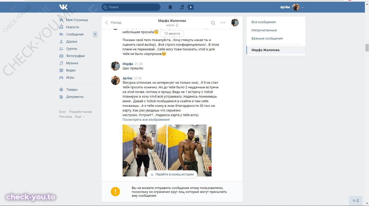This screenshot has width=369, height=206.
Task: Click the Поиск search field
Action: [x=131, y=7]
